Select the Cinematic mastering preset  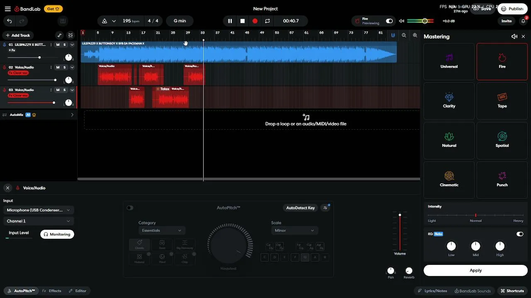coord(449,180)
